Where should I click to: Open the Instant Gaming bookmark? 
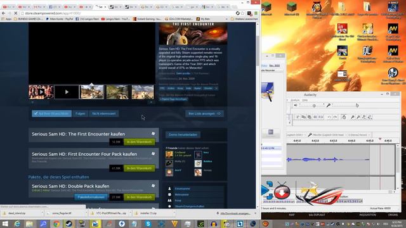[x=147, y=19]
